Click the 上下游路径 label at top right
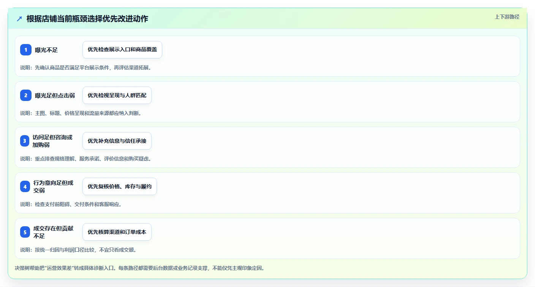This screenshot has width=535, height=287. 507,17
